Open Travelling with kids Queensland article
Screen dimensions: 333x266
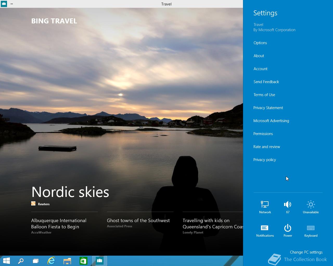click(x=213, y=224)
